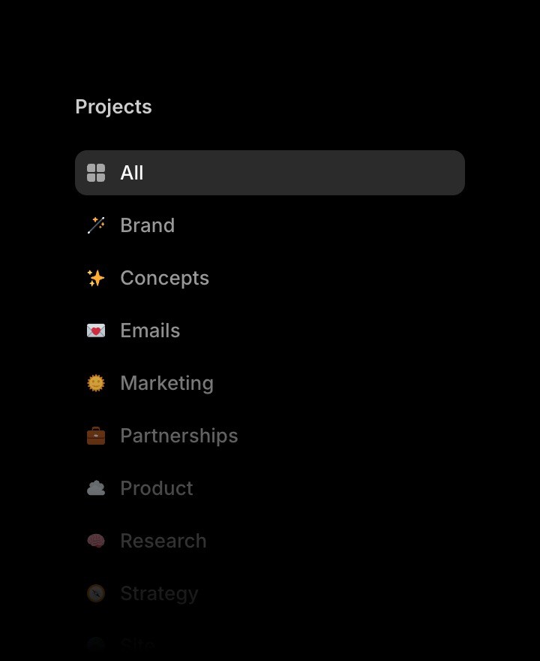Image resolution: width=540 pixels, height=661 pixels.
Task: Select the Partnerships project
Action: coord(178,435)
